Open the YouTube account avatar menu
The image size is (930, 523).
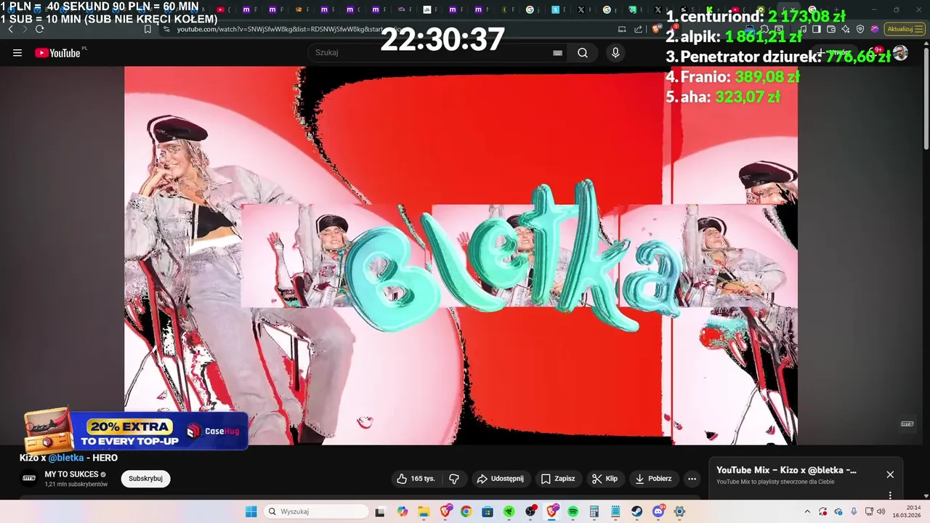pos(900,53)
